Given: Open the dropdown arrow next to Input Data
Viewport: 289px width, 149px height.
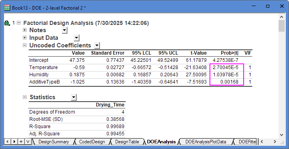Looking at the screenshot, I should tap(77, 38).
